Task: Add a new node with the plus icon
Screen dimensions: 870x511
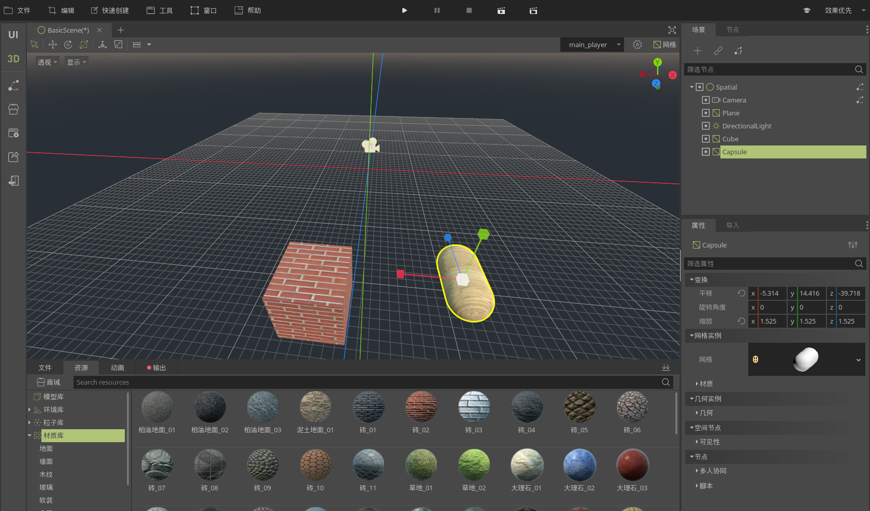Action: pyautogui.click(x=698, y=51)
